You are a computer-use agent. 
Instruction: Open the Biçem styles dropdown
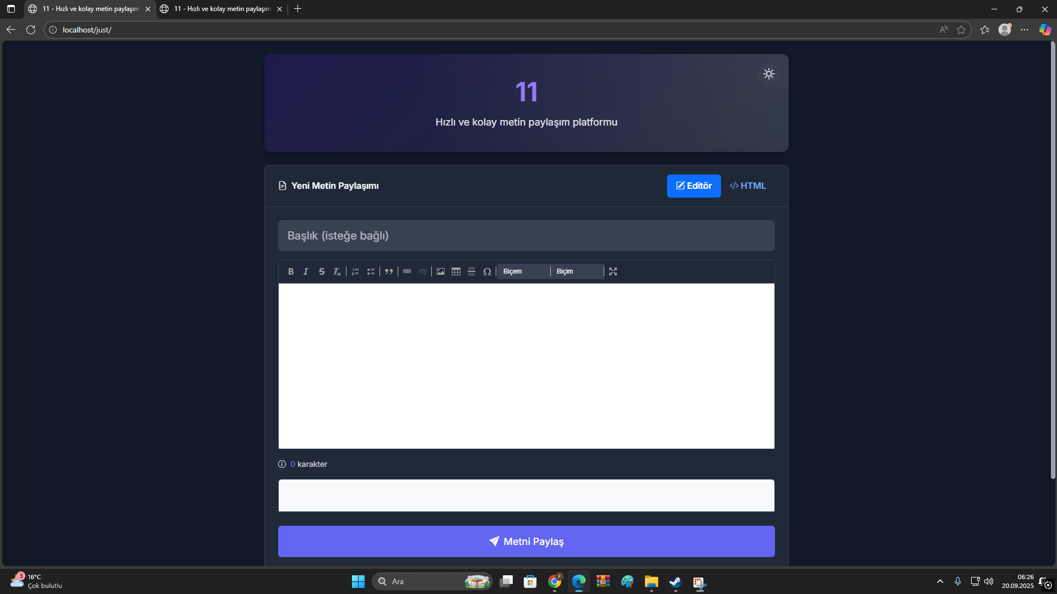pyautogui.click(x=523, y=271)
